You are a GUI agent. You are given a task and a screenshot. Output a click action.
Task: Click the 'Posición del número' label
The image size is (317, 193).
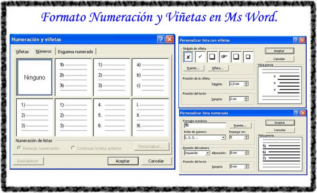click(x=196, y=148)
